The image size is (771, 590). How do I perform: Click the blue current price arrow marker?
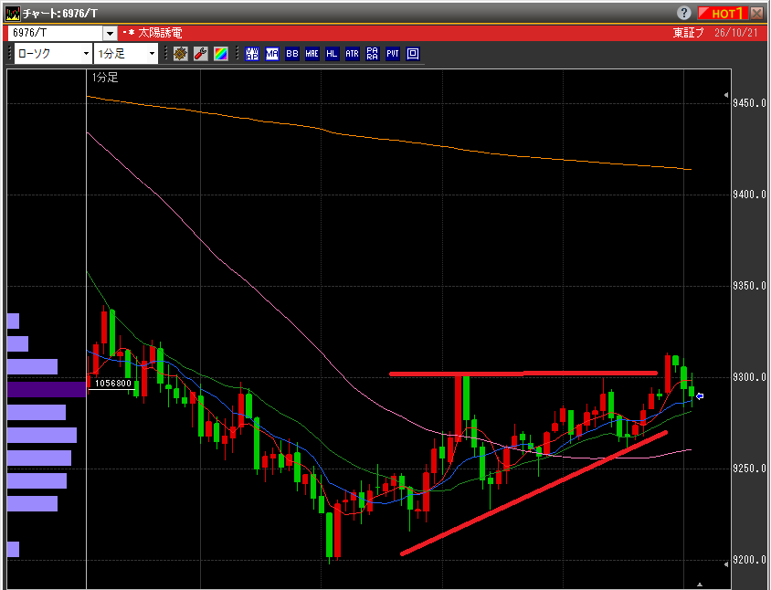[700, 395]
